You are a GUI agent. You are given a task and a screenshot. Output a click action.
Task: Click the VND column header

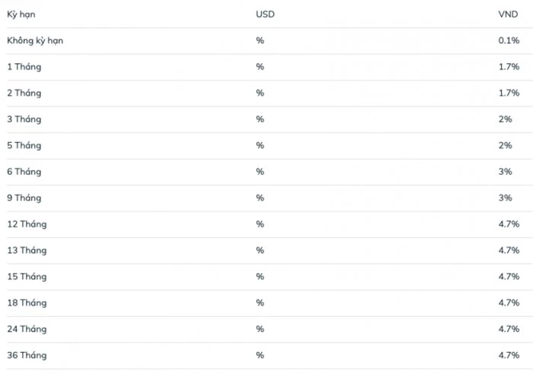[508, 14]
